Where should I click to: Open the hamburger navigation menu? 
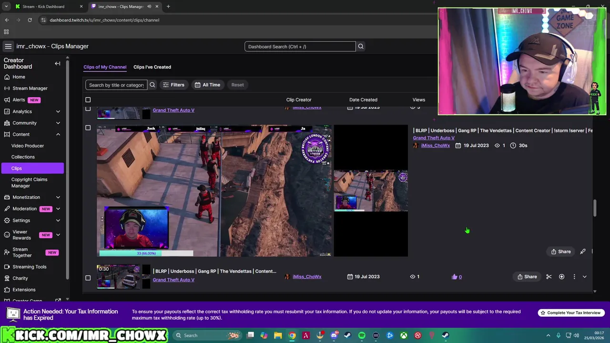point(8,46)
